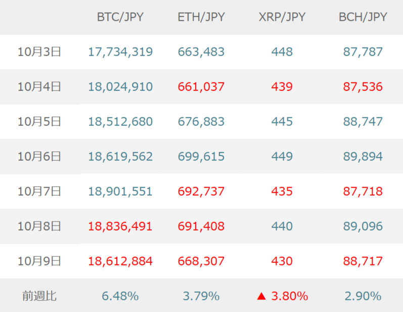The image size is (403, 312).
Task: Click red XRP price 430 on 10月9日
Action: pyautogui.click(x=282, y=261)
